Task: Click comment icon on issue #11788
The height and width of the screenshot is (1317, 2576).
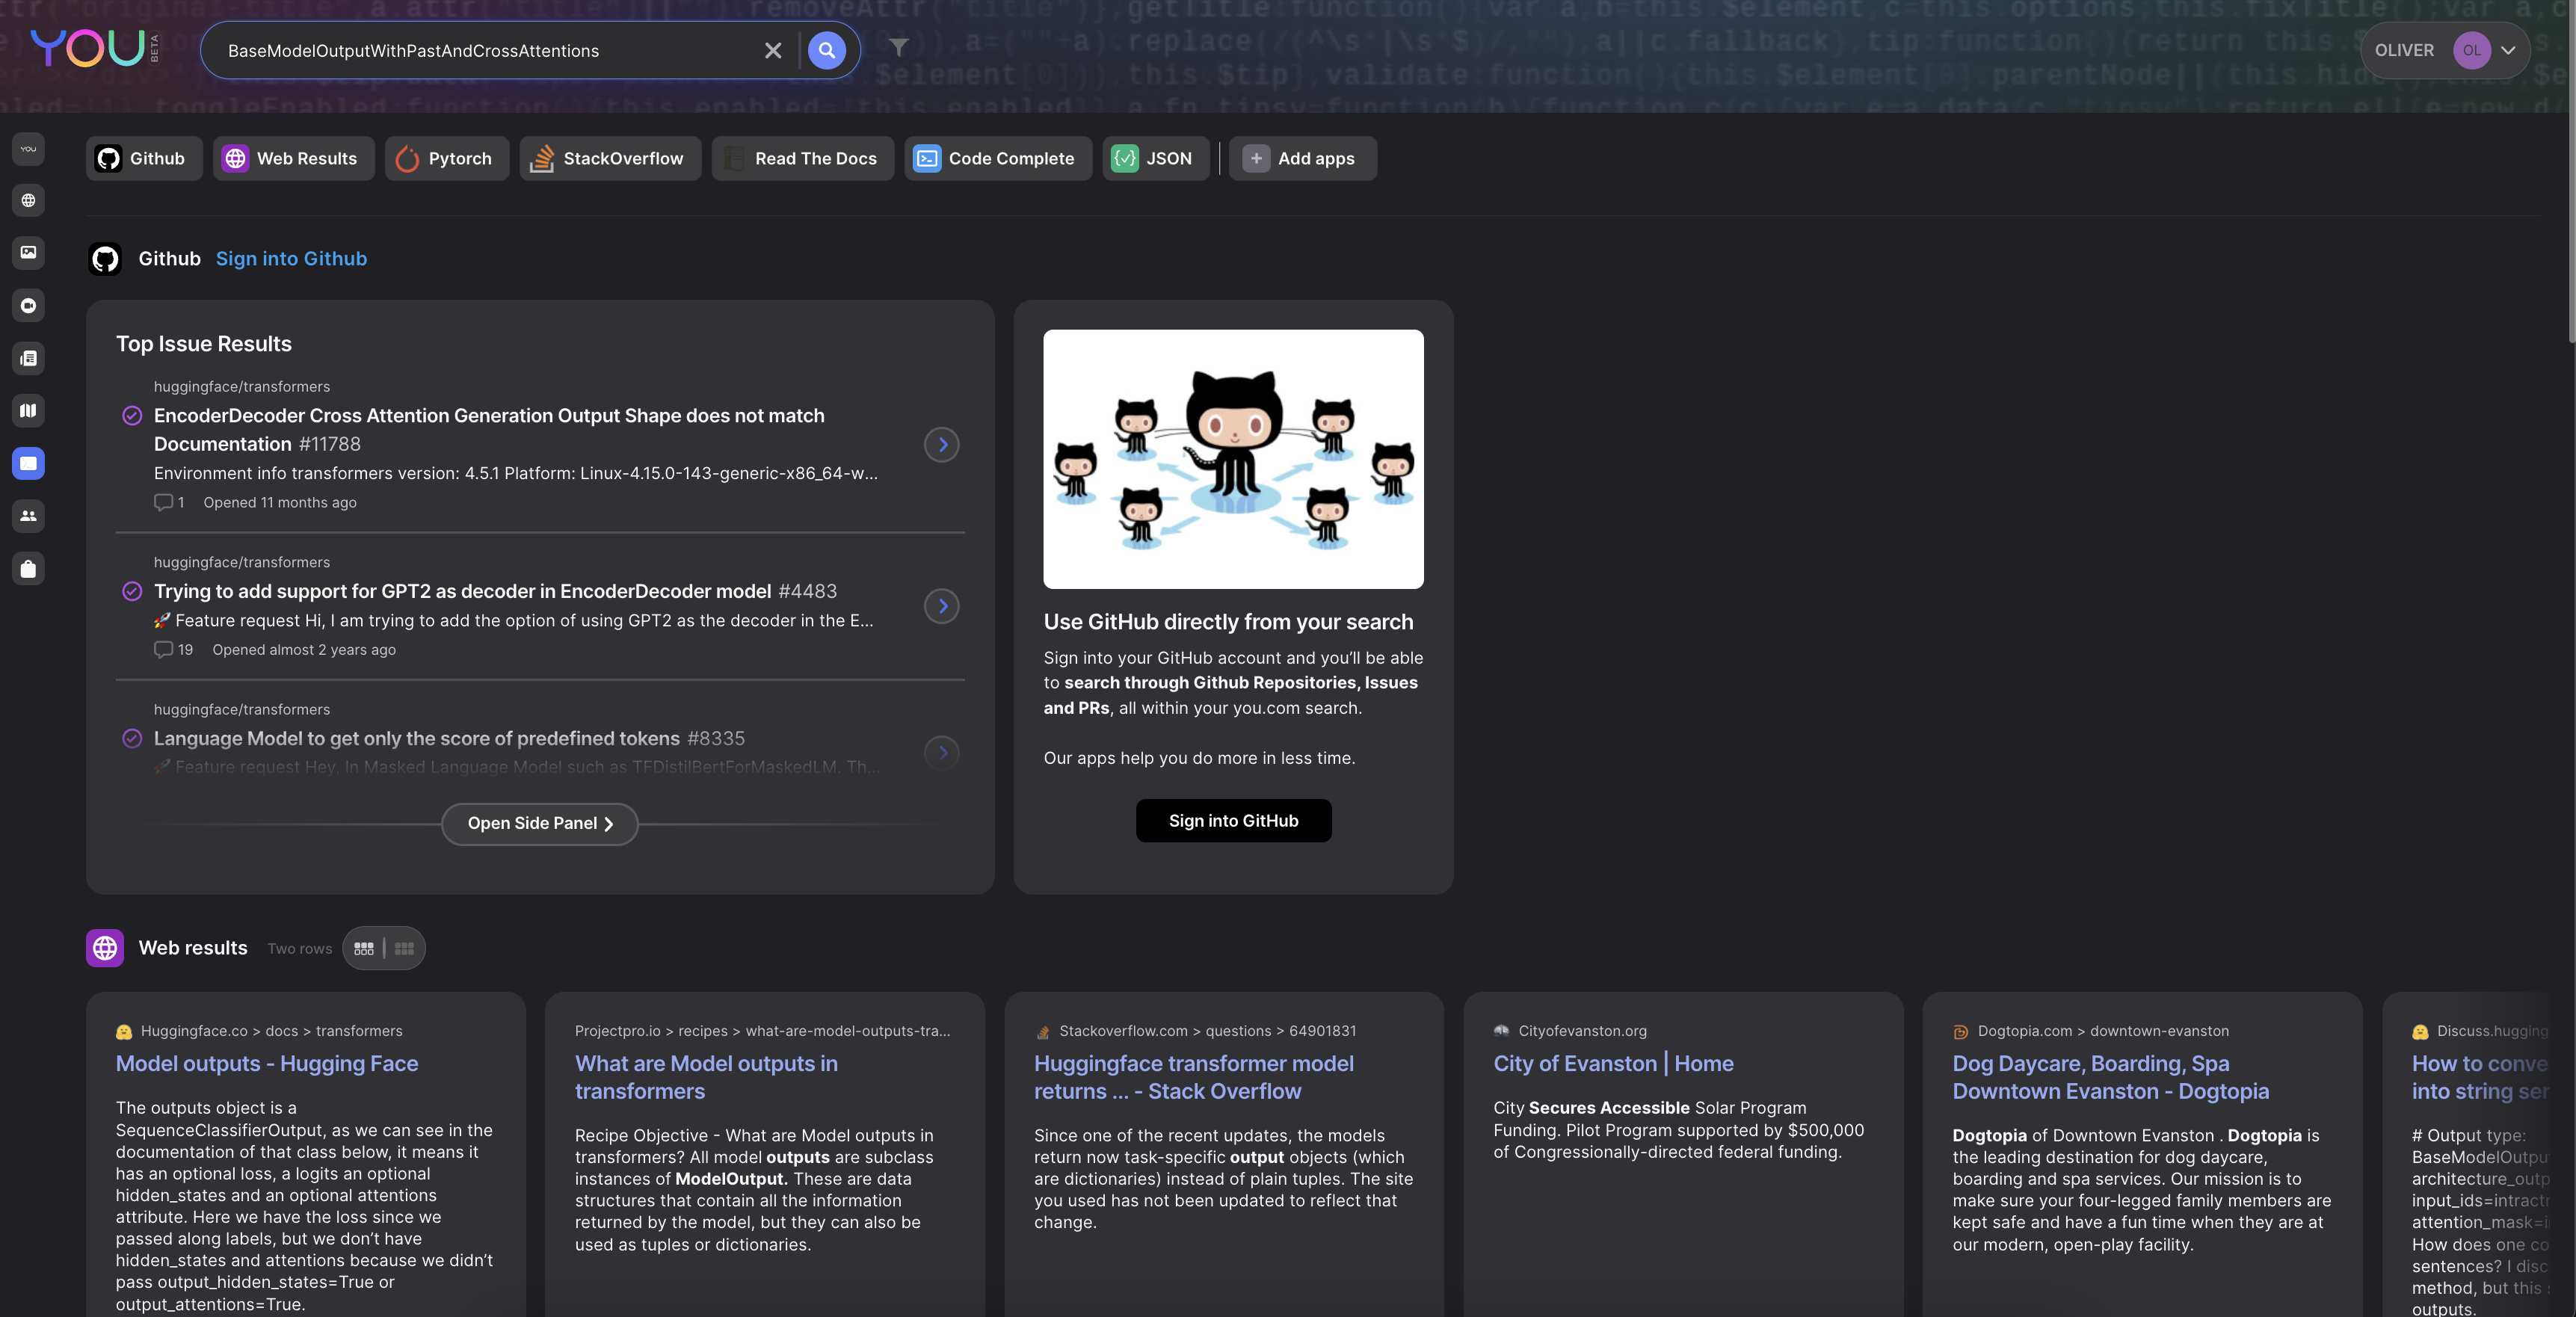Action: (163, 502)
